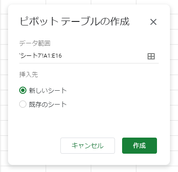Select the 既存のシート radio button

point(23,104)
